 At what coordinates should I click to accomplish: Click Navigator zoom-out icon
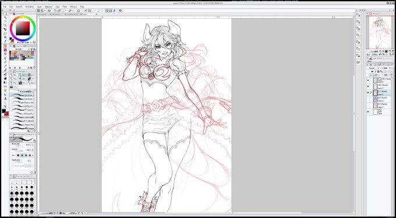(x=380, y=51)
